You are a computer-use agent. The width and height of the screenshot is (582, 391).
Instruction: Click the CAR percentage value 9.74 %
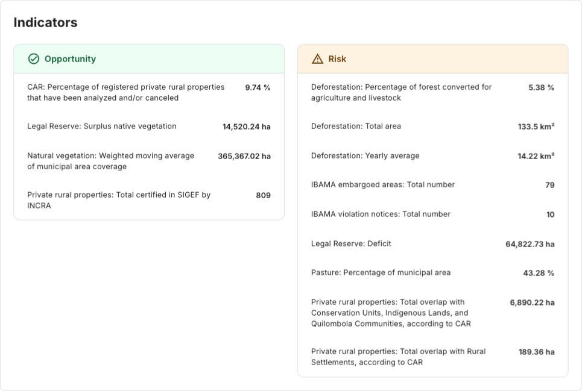click(x=258, y=87)
